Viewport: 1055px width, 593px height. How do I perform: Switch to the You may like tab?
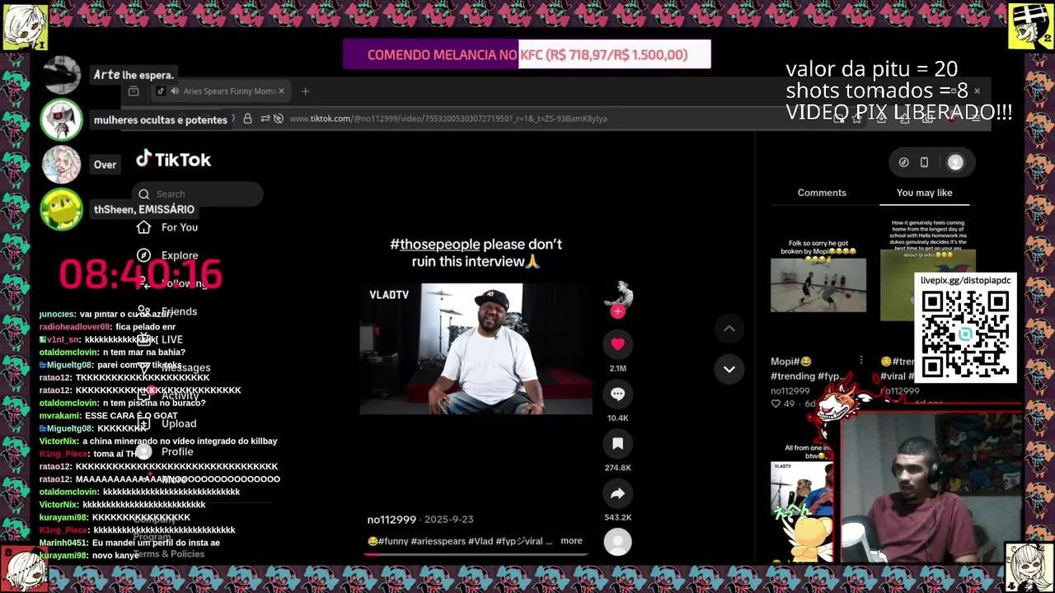tap(924, 193)
